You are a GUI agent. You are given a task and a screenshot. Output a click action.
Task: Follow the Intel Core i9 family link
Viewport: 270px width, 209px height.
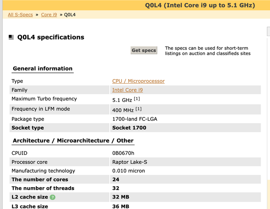pyautogui.click(x=127, y=90)
